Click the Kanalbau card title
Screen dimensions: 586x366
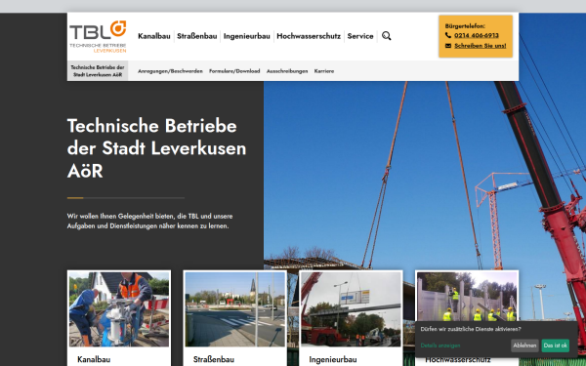coord(94,359)
